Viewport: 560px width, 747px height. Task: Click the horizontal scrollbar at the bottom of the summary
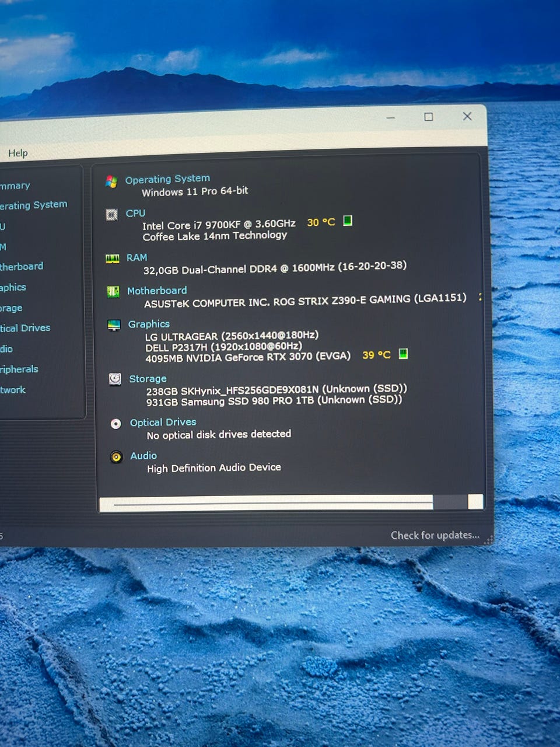click(273, 502)
